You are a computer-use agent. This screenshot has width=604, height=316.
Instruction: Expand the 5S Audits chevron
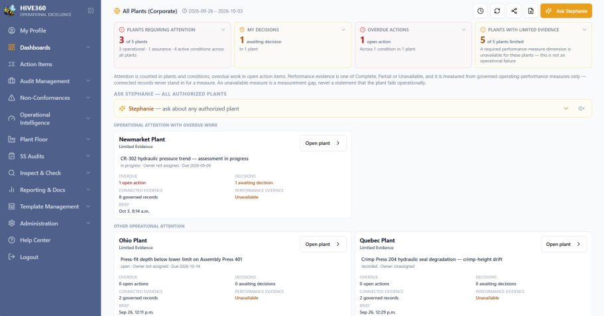88,156
